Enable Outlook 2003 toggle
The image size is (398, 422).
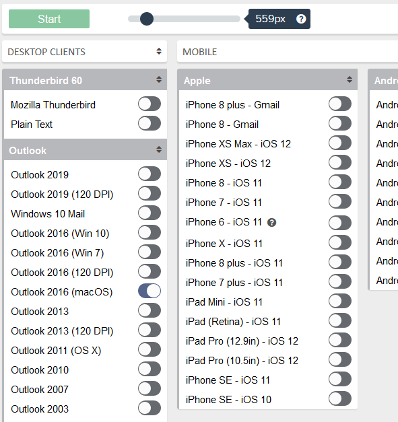click(x=150, y=408)
